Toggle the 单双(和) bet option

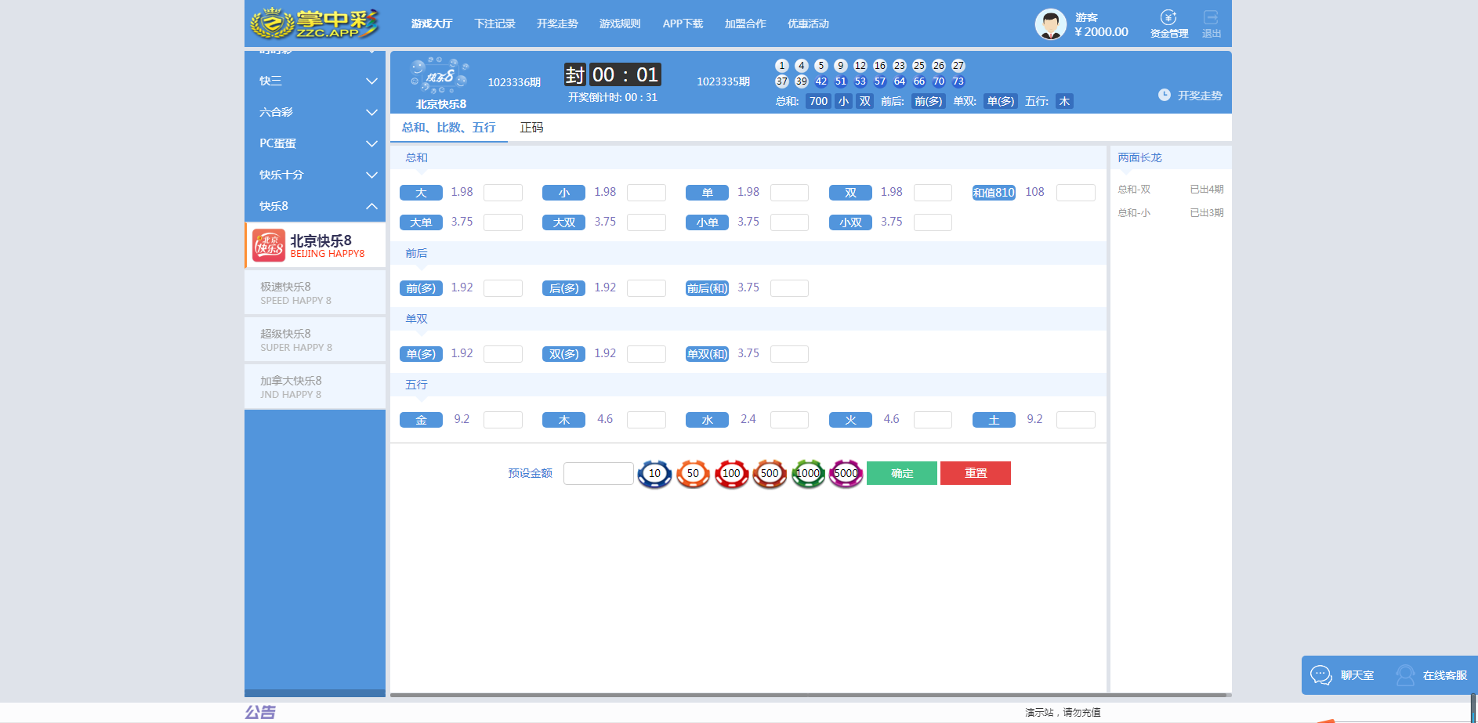tap(708, 354)
